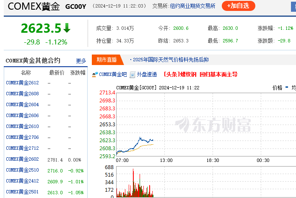Click the 外盘速递 news icon

(x=132, y=75)
